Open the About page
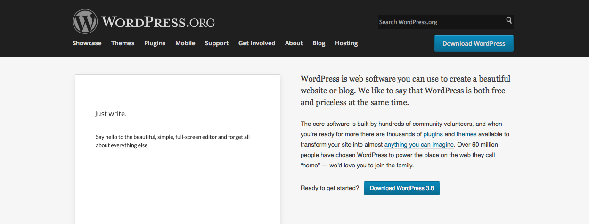The width and height of the screenshot is (589, 224). pyautogui.click(x=294, y=43)
